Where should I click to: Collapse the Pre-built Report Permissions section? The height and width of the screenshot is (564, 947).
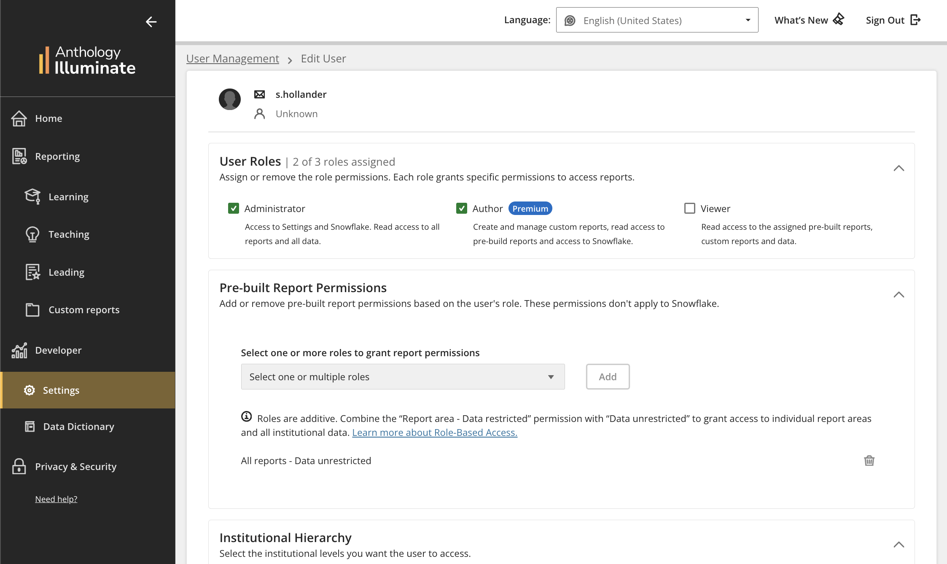click(899, 295)
